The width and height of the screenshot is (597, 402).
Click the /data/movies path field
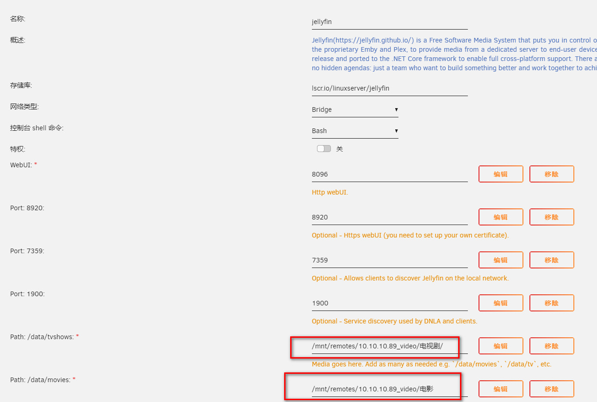point(390,389)
